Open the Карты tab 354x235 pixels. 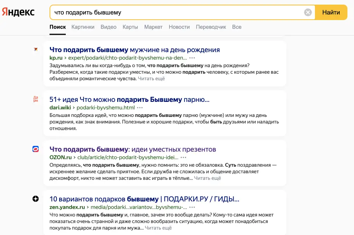coord(130,27)
